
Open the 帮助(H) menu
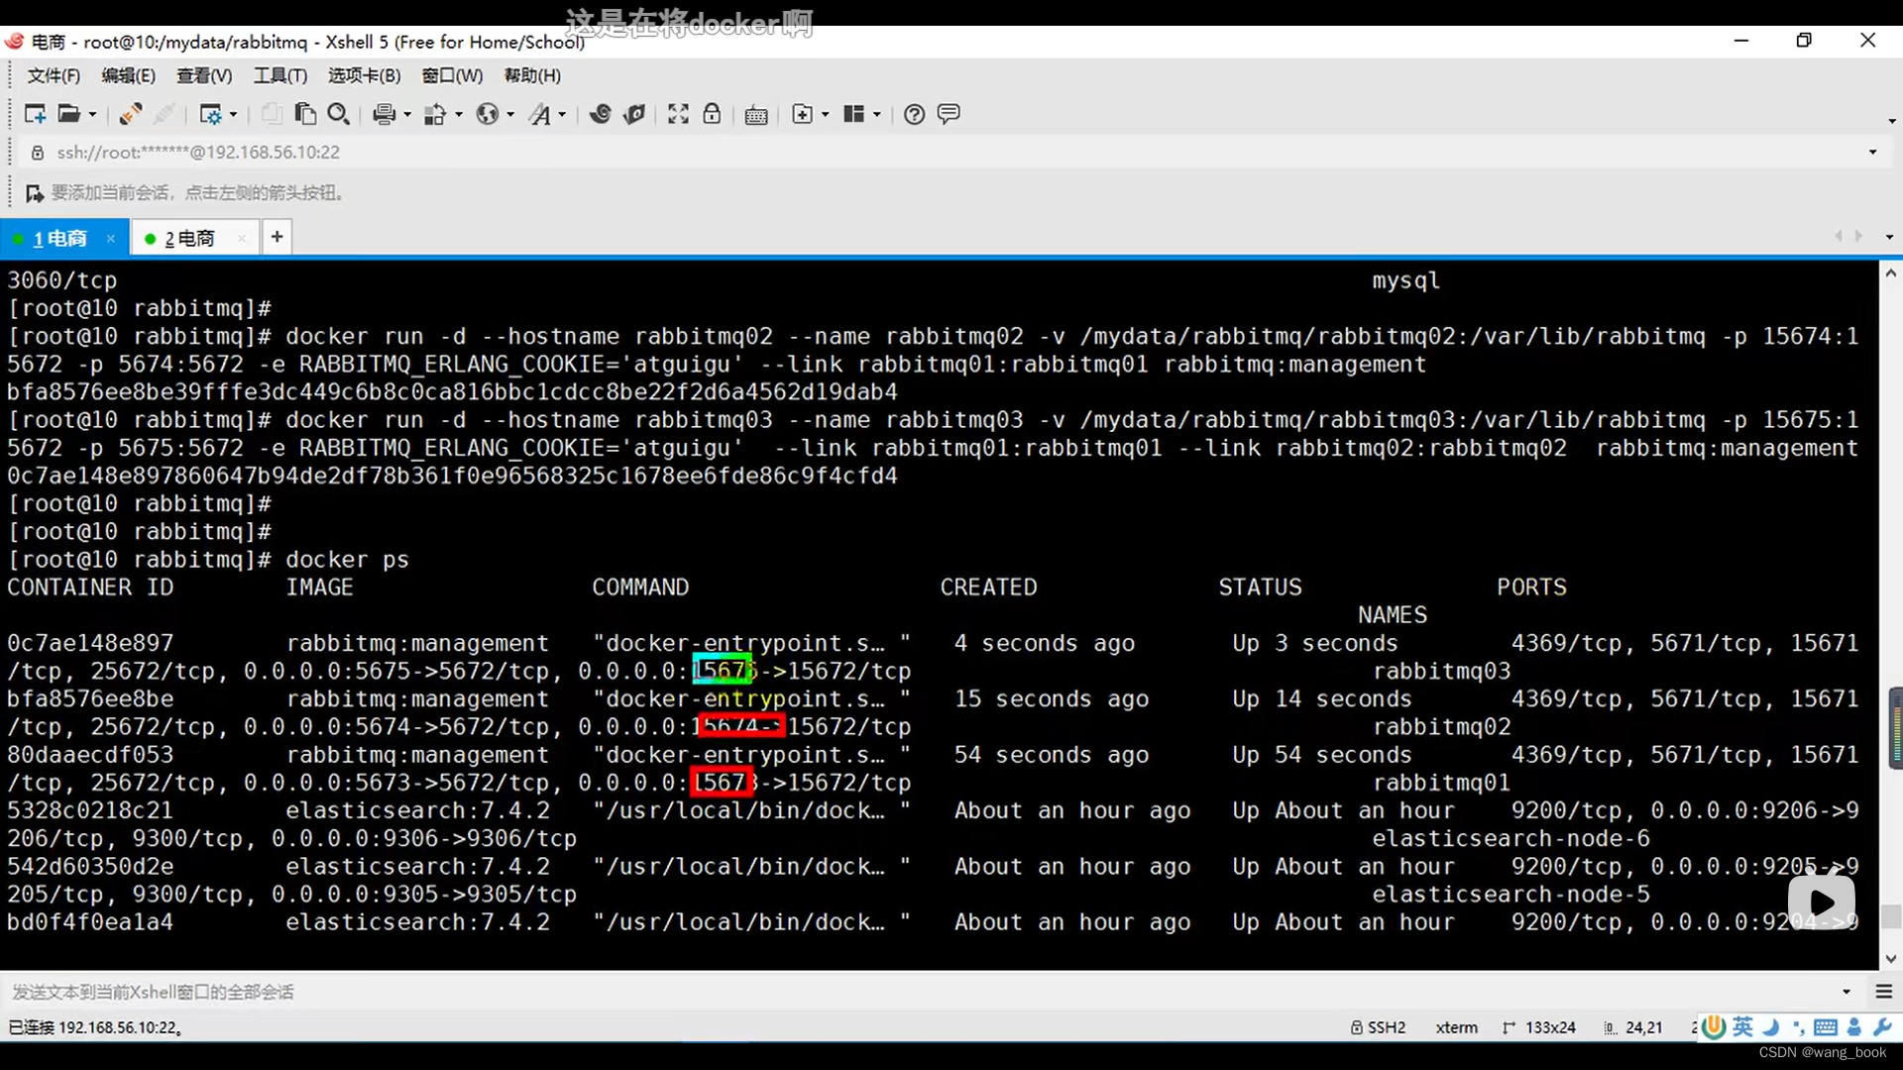coord(532,75)
